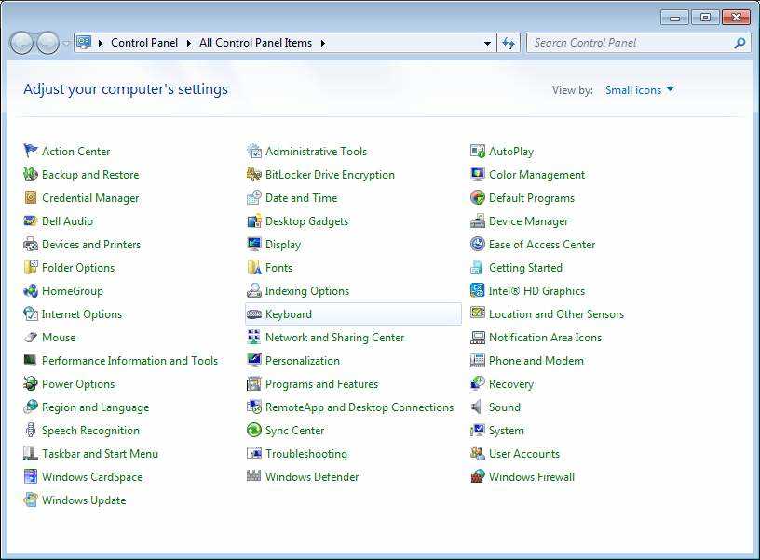Viewport: 760px width, 560px height.
Task: Open Keyboard settings
Action: (x=288, y=313)
